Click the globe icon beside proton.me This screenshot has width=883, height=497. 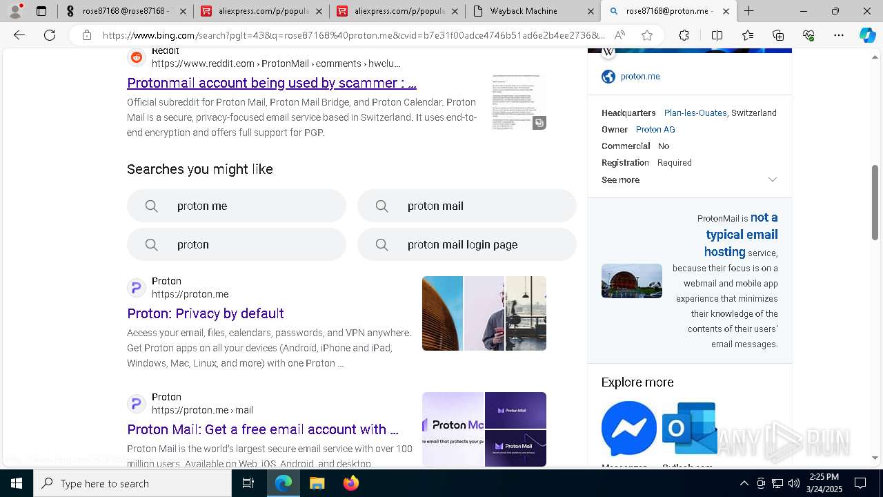(x=608, y=77)
